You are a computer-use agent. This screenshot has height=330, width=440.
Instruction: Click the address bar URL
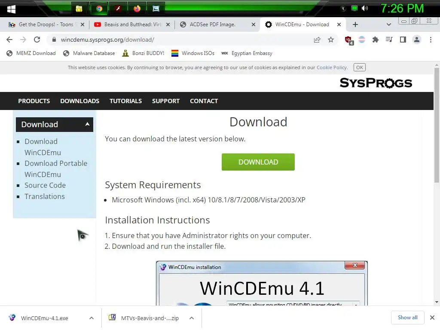click(x=107, y=40)
